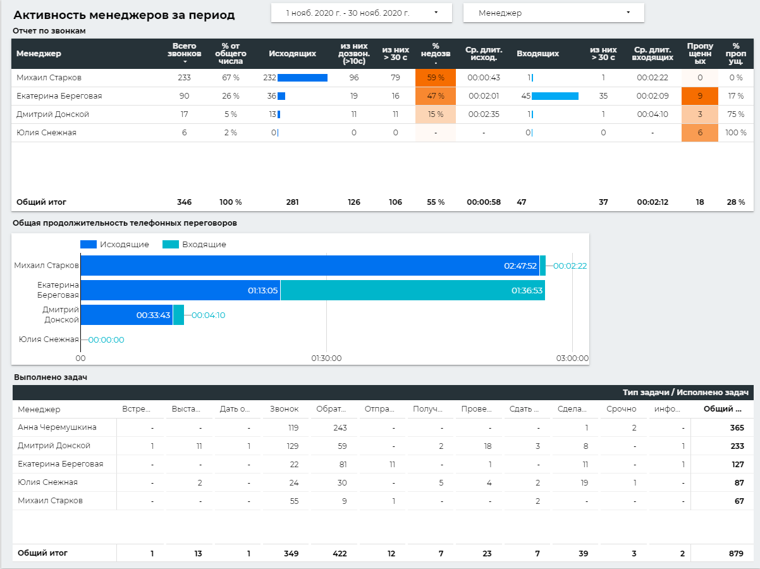
Task: Sort calls table by % от общего числа
Action: [231, 54]
